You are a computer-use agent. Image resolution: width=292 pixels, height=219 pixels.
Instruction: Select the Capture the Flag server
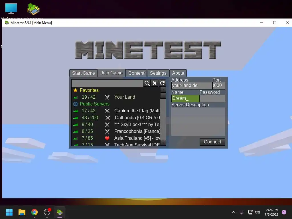click(x=116, y=111)
